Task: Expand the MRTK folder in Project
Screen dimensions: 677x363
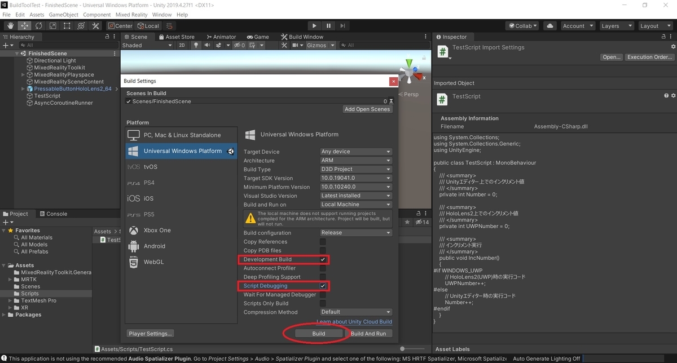Action: coord(10,280)
